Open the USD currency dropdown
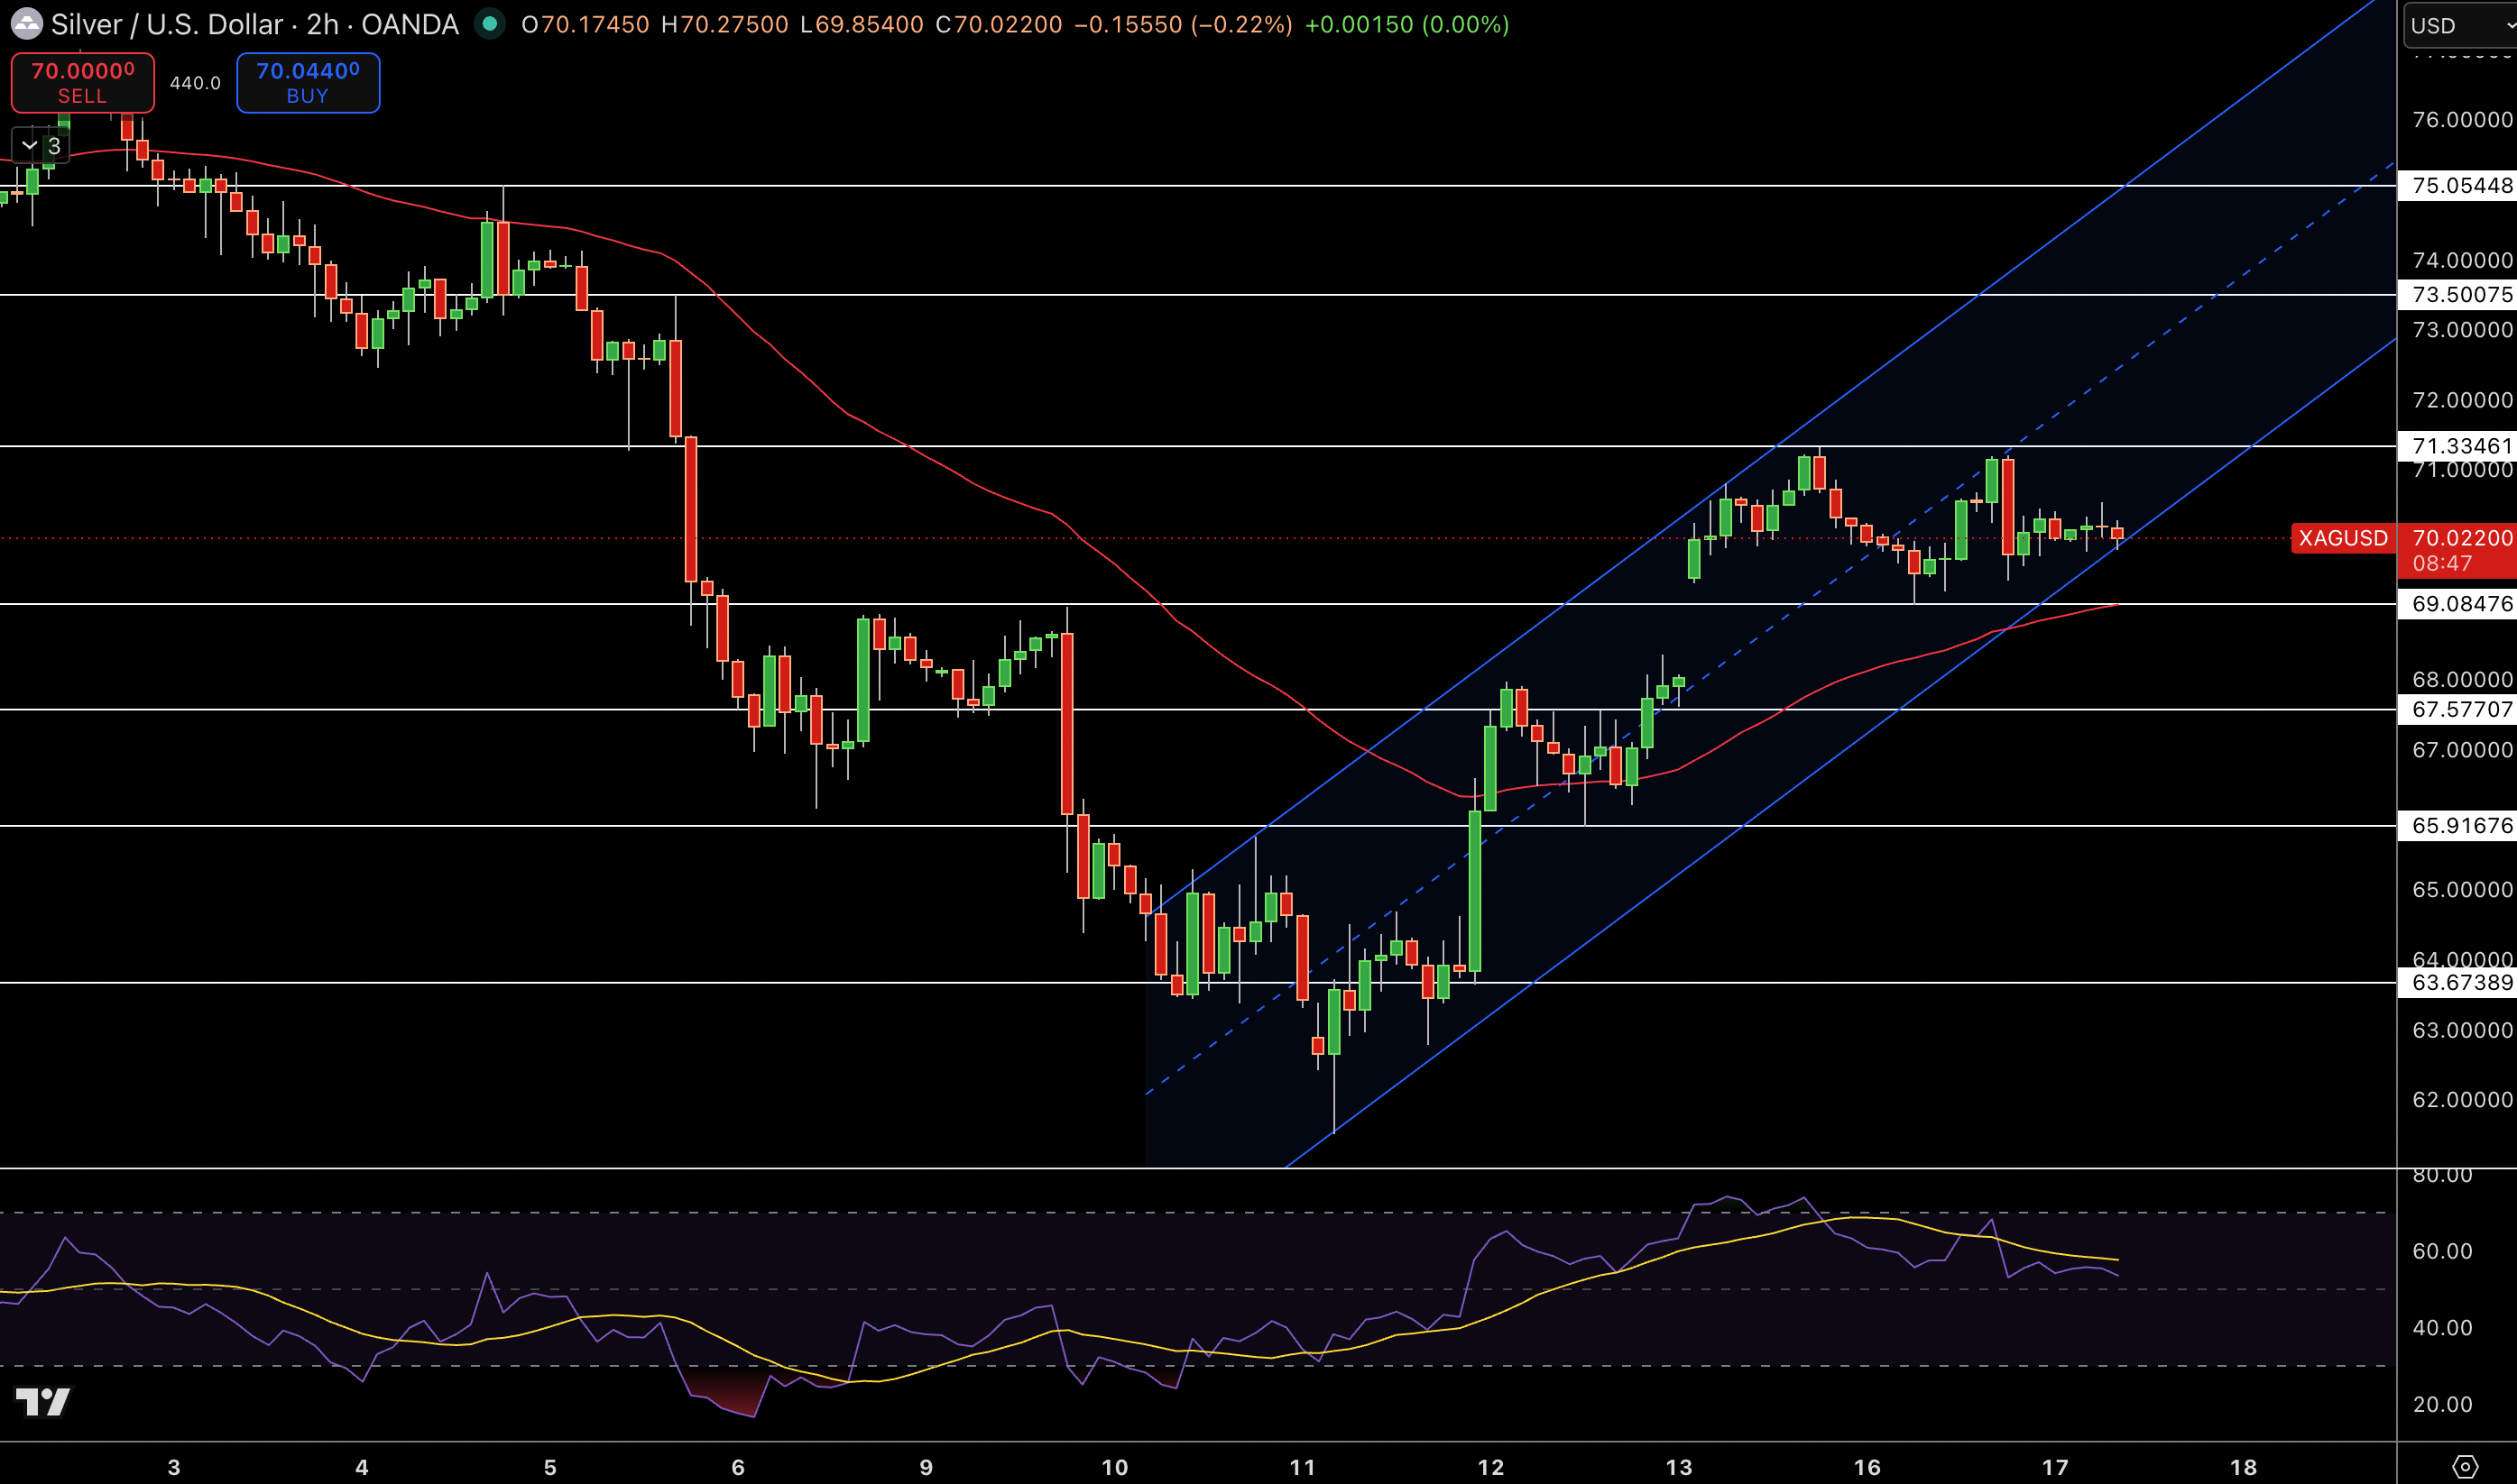The image size is (2517, 1484). 2460,26
